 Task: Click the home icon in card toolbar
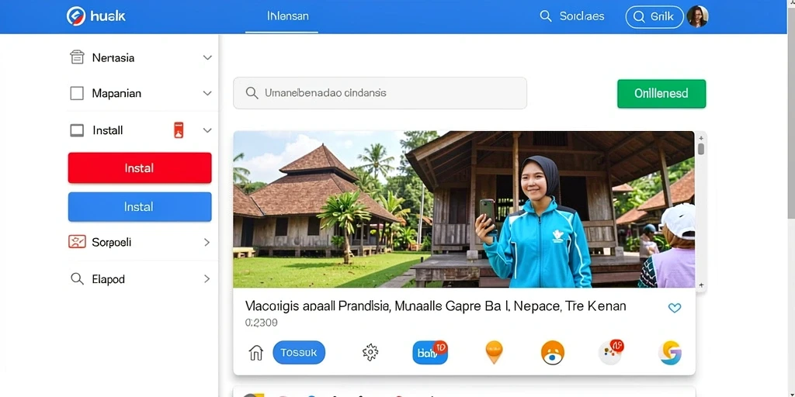[x=256, y=353]
